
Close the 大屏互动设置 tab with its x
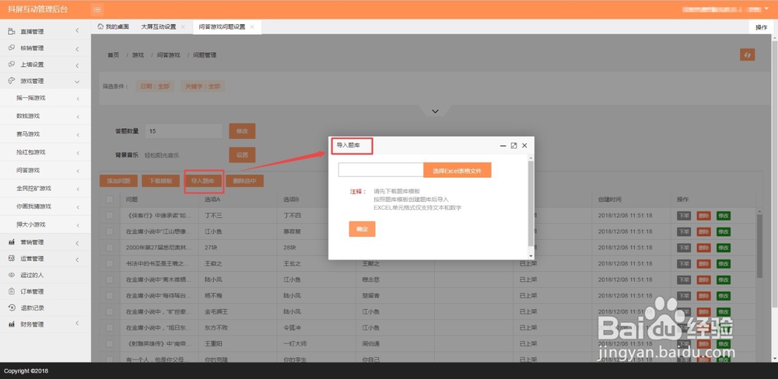coord(183,26)
